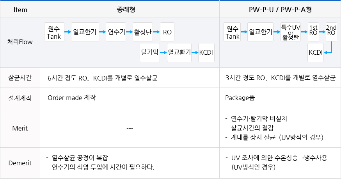341x179 pixels.
Task: Click KCDI box in the 종래형 column
Action: point(206,52)
